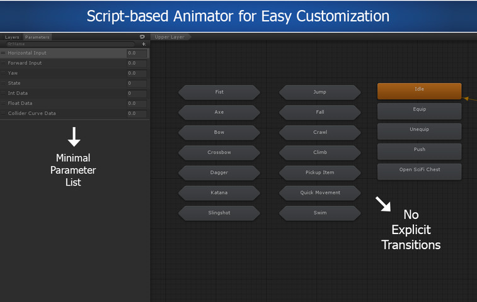
Task: Select the Quick Movement sub-state machine
Action: (319, 193)
